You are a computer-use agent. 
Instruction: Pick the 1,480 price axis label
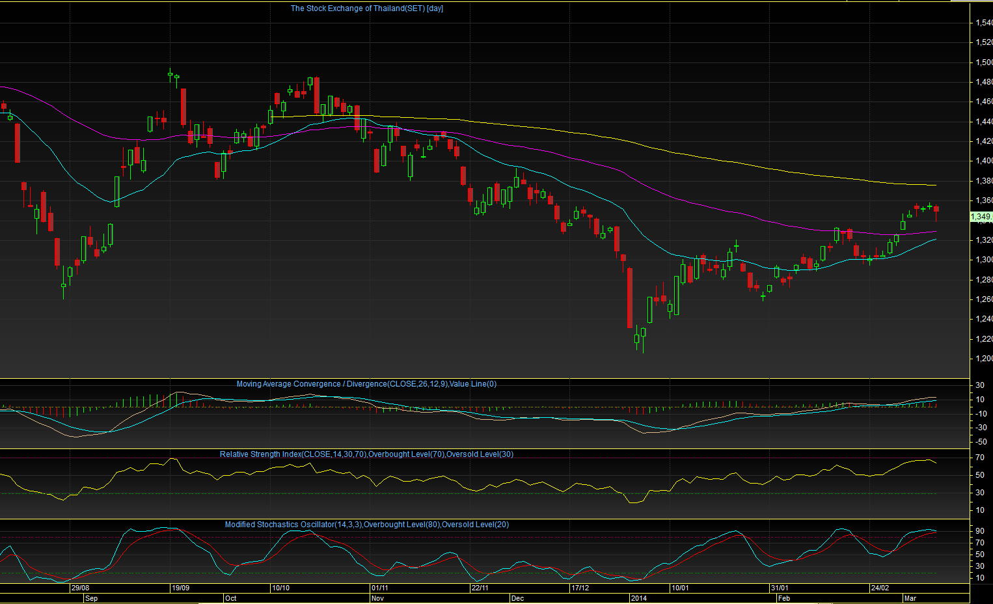983,82
